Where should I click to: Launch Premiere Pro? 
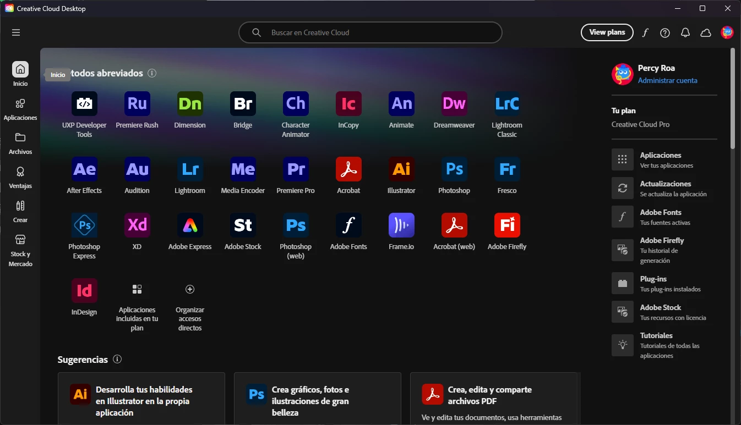pos(296,169)
